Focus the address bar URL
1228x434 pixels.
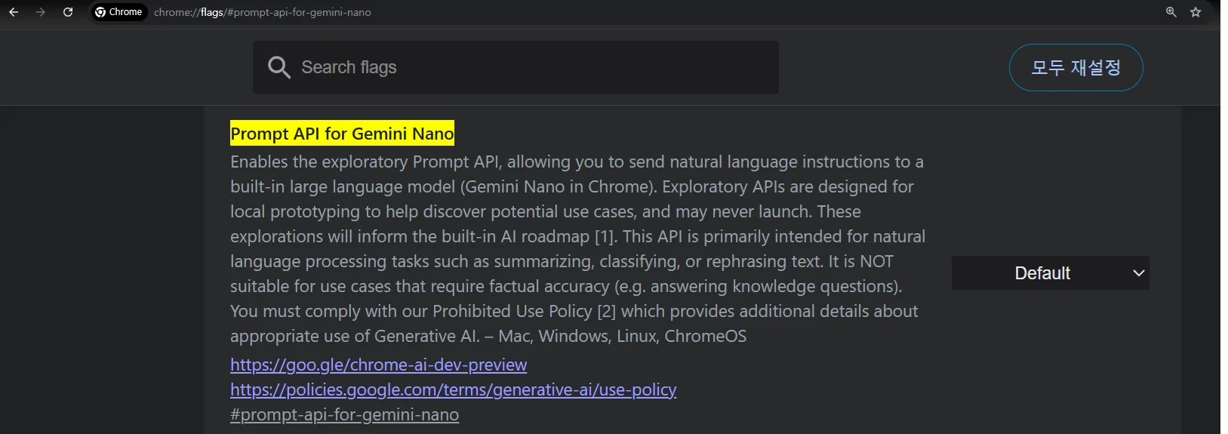pos(263,12)
